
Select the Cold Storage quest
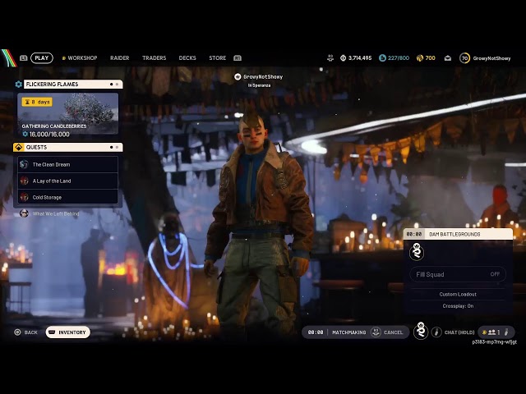[67, 197]
